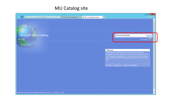Screen dimensions: 178x100
Task: Open the privacy link in footer
Action: tap(49, 92)
